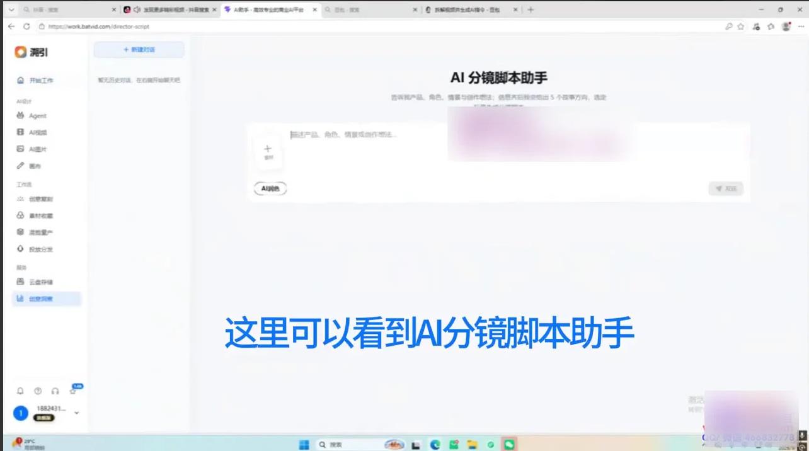Switch to the 拆解视频并生成AI指令 豆包 tab

coord(472,10)
